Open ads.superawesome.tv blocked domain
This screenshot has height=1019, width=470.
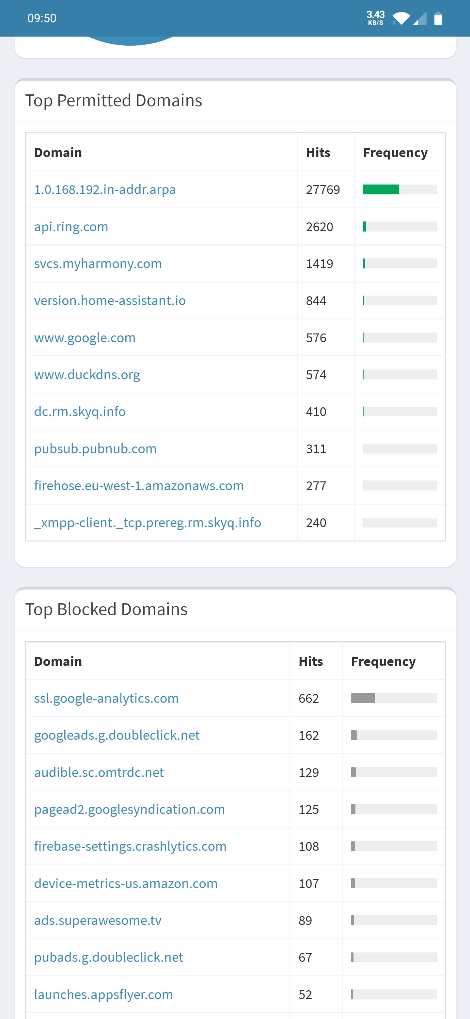98,920
